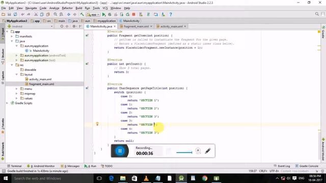
Task: Expand the aun.myapplication (androidTest) package
Action: click(x=17, y=55)
